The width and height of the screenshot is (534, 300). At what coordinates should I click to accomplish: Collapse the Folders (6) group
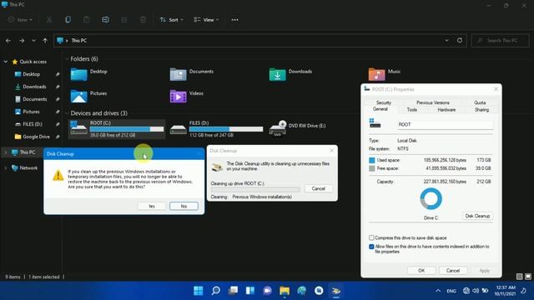pos(67,59)
